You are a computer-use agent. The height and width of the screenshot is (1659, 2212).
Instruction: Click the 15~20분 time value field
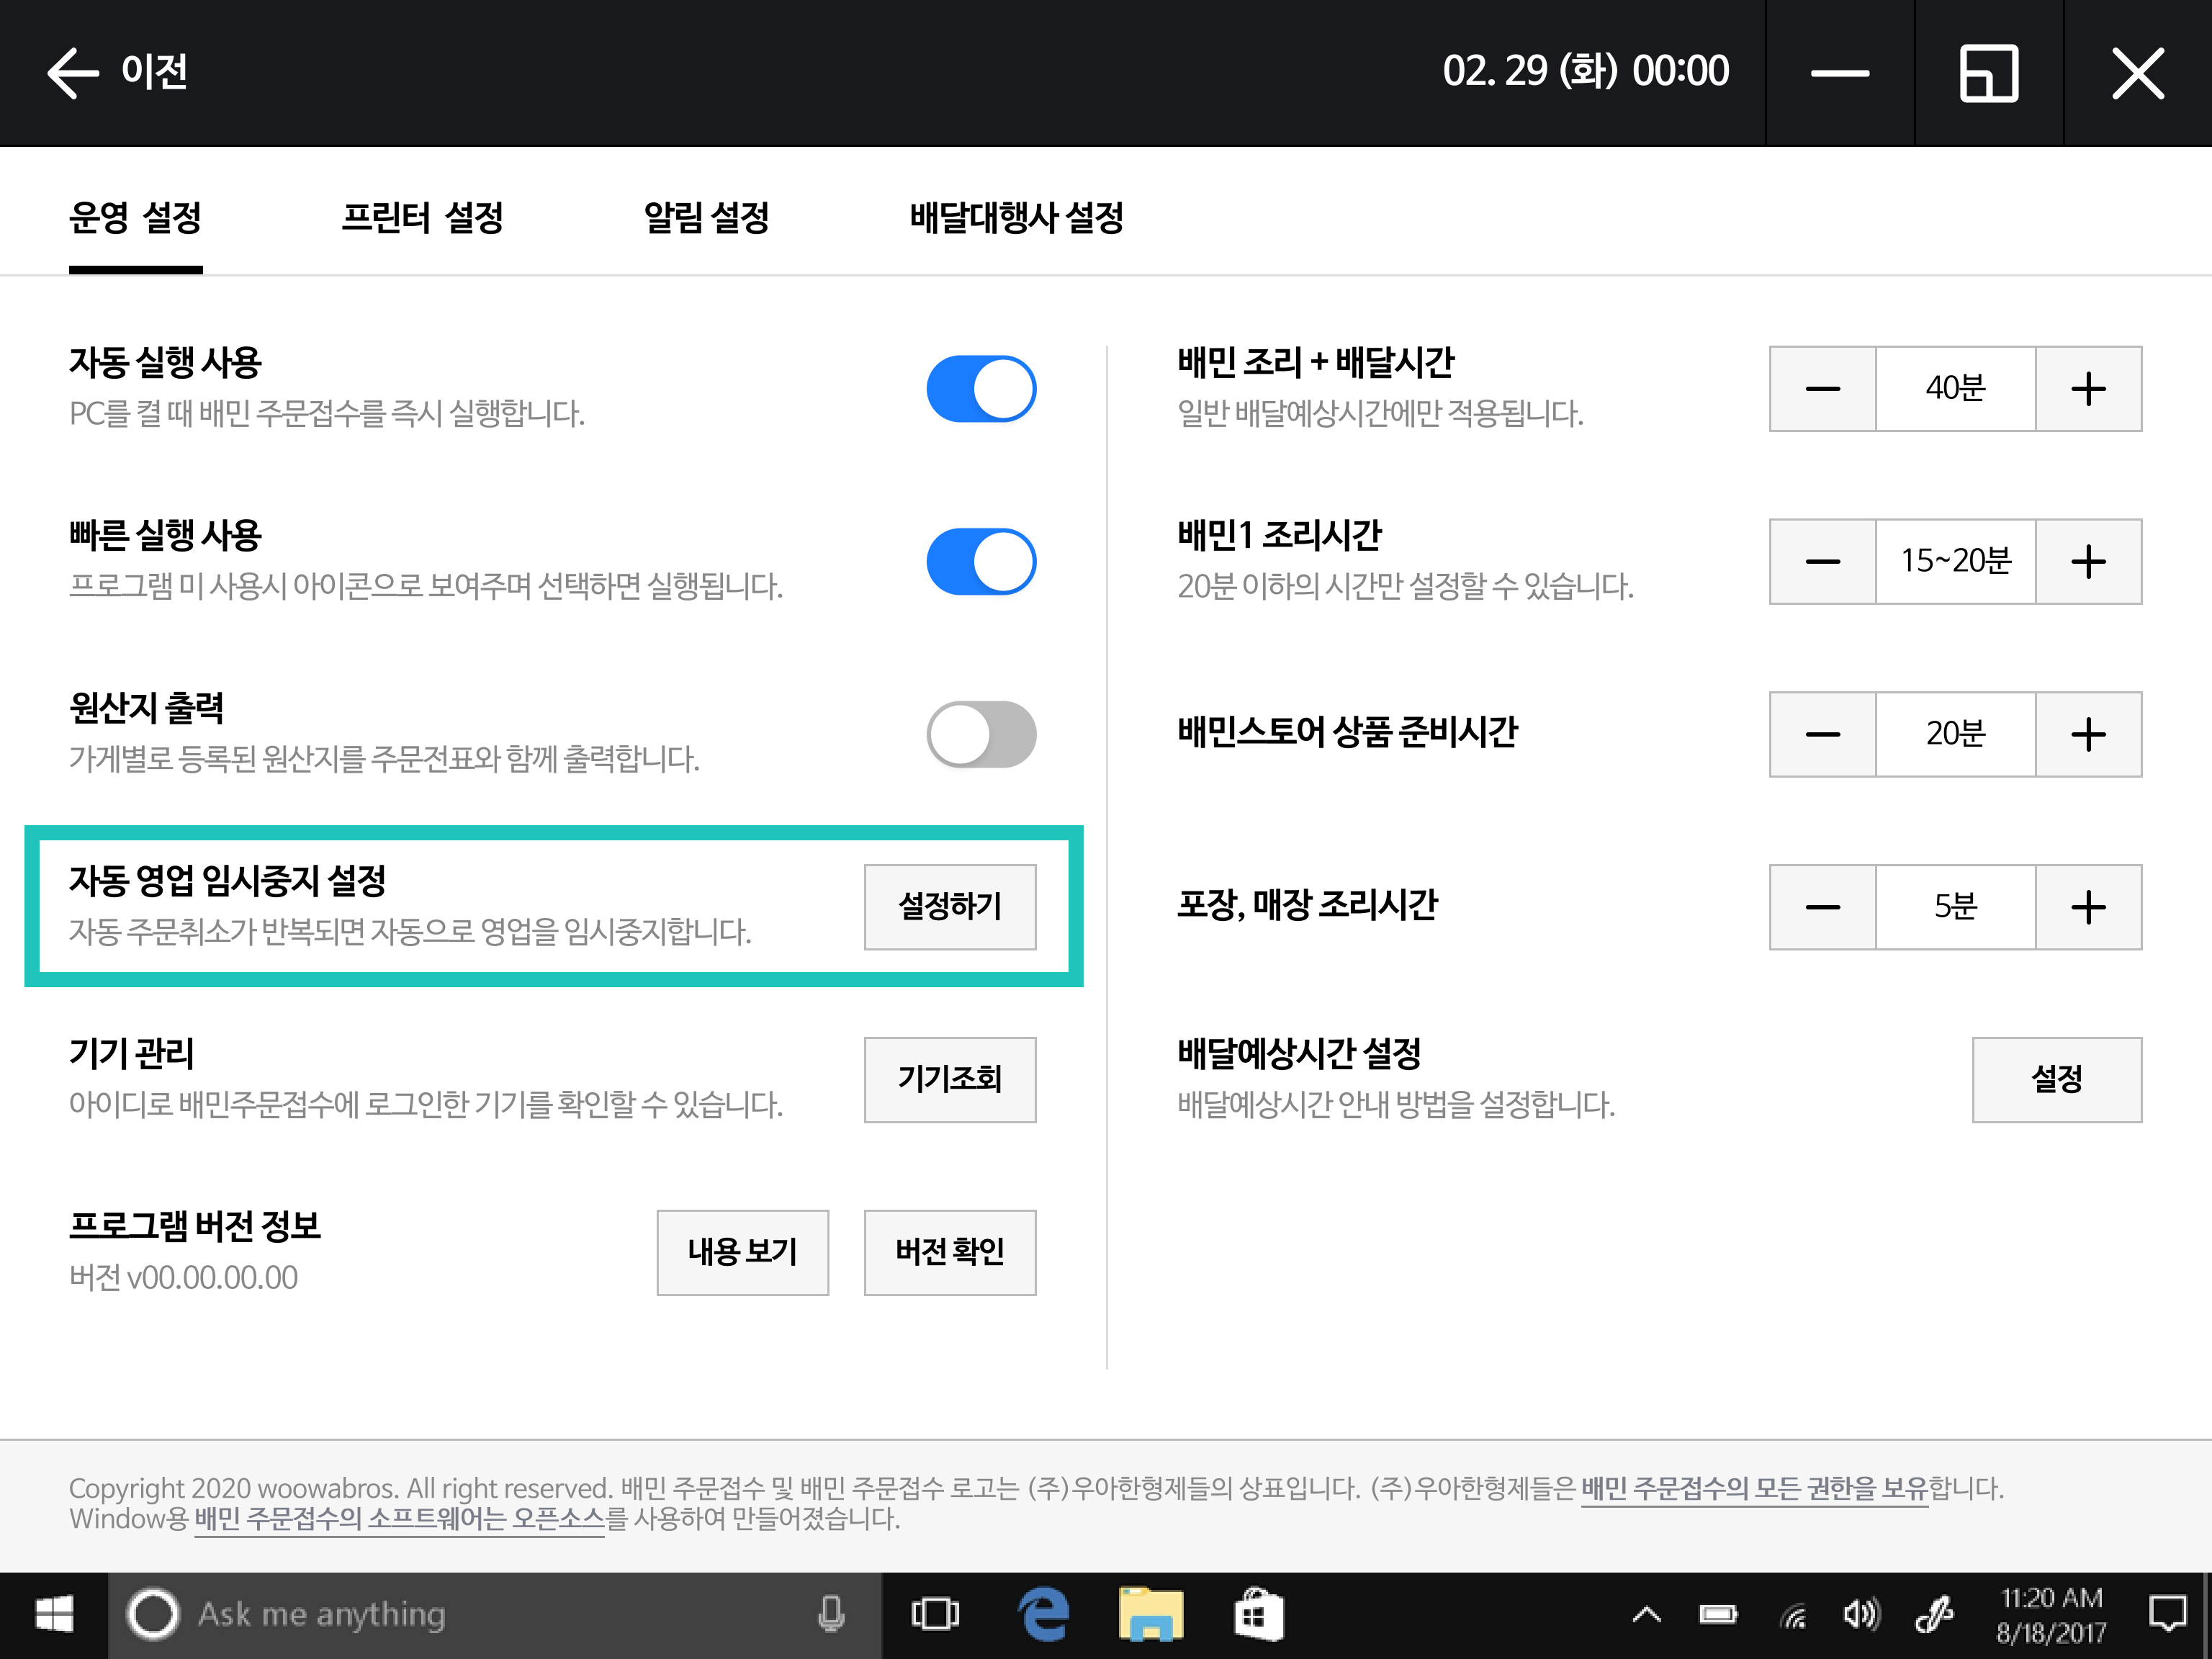tap(1956, 562)
